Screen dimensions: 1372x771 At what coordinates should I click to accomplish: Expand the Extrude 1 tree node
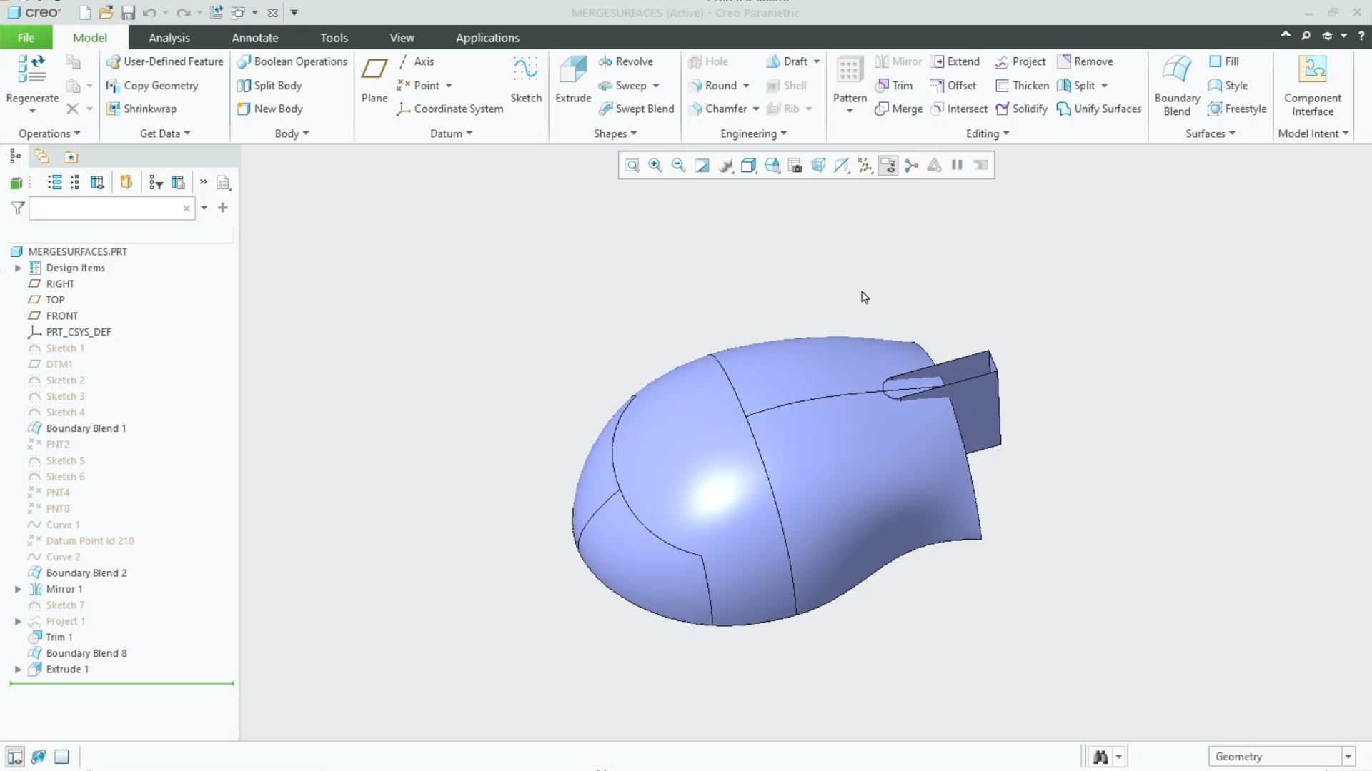click(x=17, y=669)
